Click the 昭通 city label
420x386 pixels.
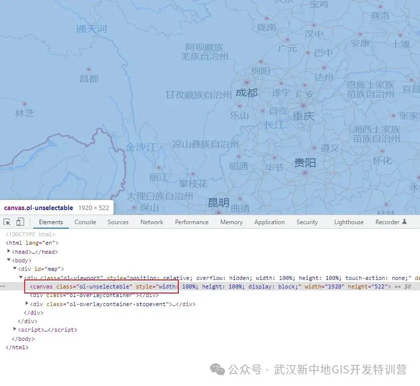coord(239,166)
